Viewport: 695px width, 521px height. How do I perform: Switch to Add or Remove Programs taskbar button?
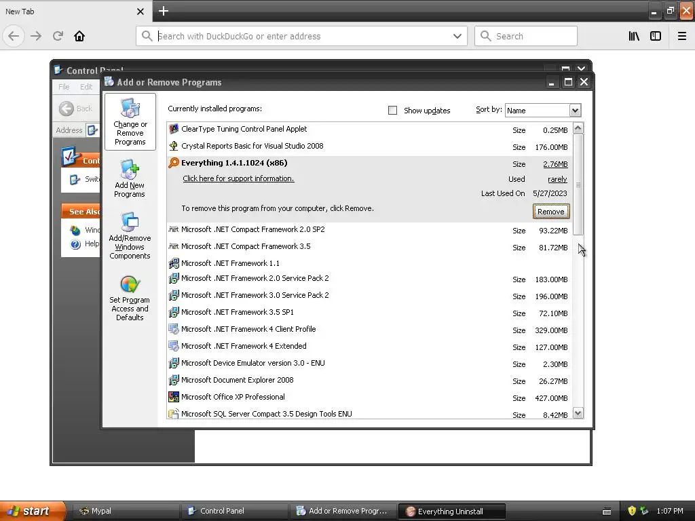pyautogui.click(x=343, y=511)
